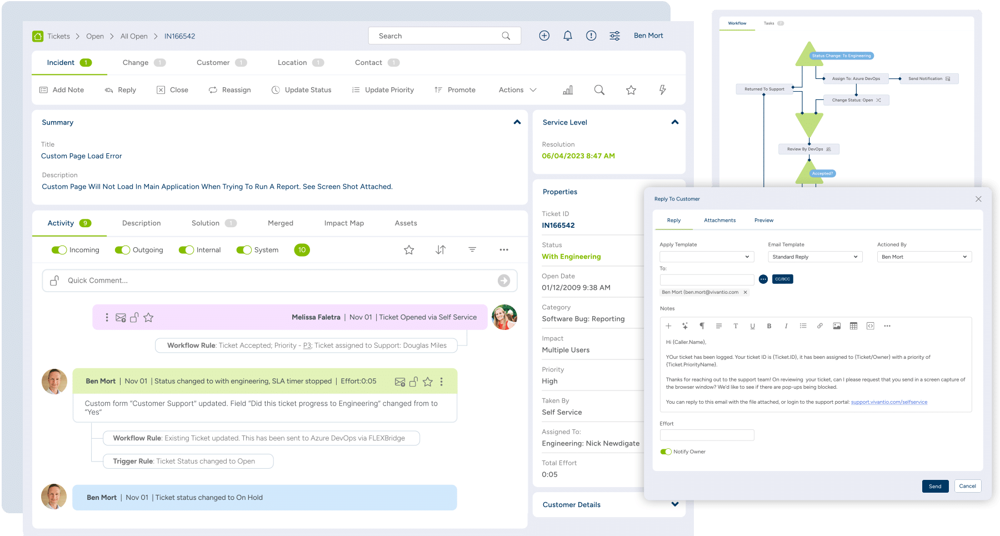This screenshot has height=536, width=1000.
Task: Open the Attachments tab in reply dialog
Action: coord(719,221)
